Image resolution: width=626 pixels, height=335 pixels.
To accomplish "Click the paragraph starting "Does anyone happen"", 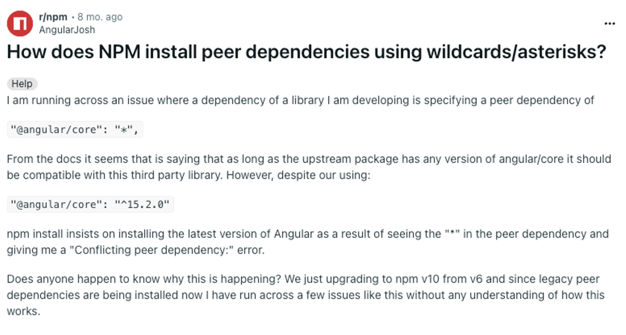I will [x=306, y=295].
